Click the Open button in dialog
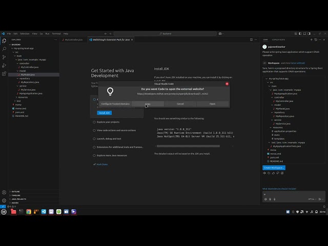Viewport: 328px width, 246px height. click(x=212, y=104)
